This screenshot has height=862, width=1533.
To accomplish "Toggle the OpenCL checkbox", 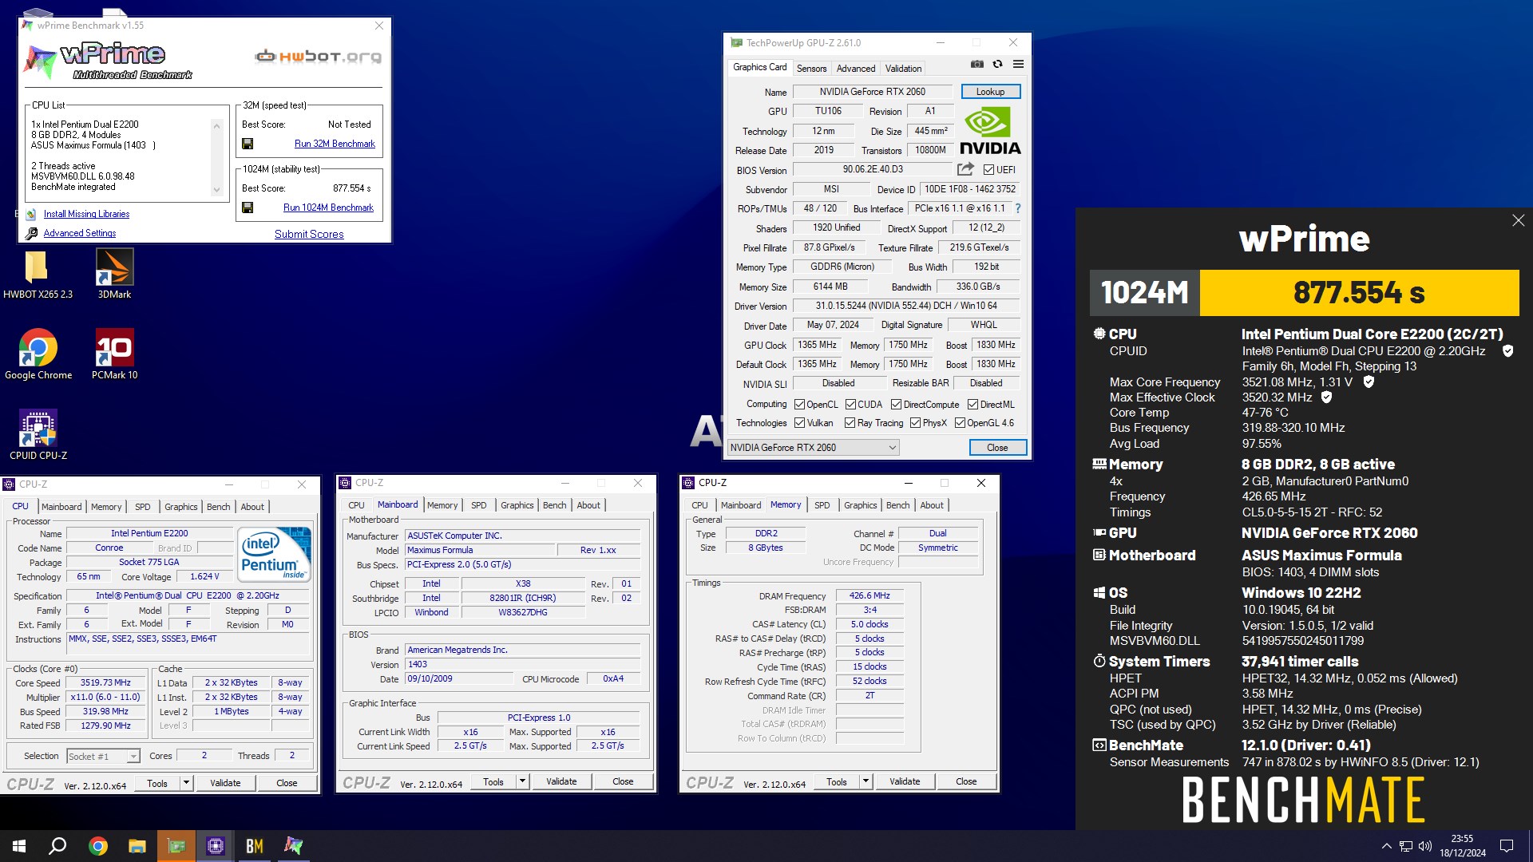I will pyautogui.click(x=799, y=405).
